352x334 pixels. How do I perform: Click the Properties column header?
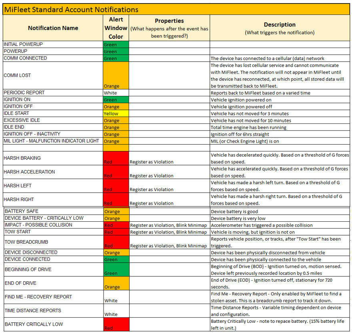(x=169, y=28)
